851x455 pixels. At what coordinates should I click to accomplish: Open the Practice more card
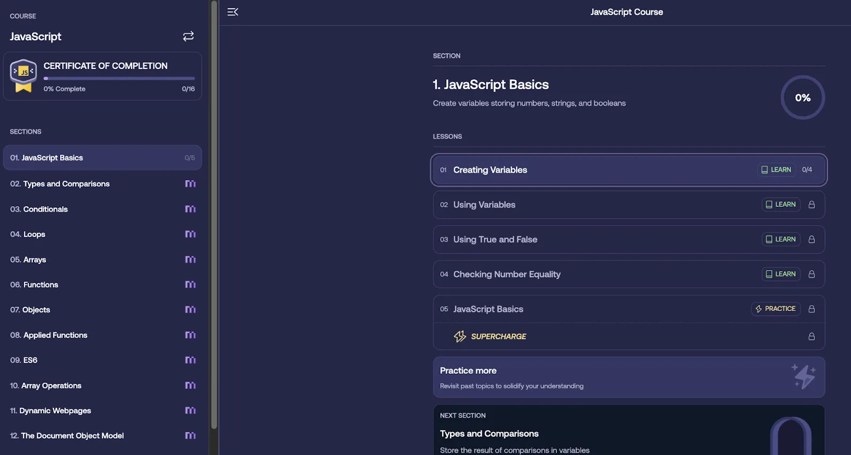click(x=629, y=377)
